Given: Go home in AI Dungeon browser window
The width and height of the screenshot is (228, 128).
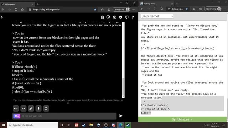Looking at the screenshot, I should pos(22,10).
